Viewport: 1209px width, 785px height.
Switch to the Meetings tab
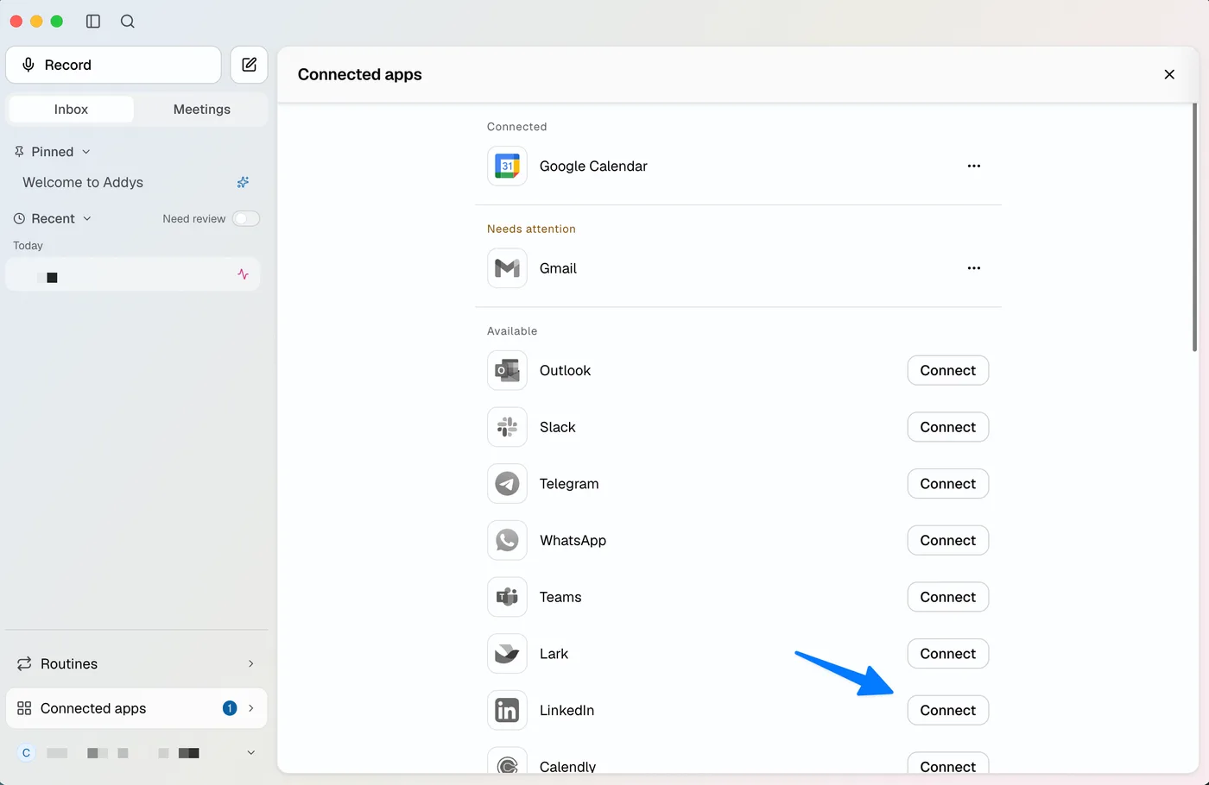pyautogui.click(x=202, y=110)
